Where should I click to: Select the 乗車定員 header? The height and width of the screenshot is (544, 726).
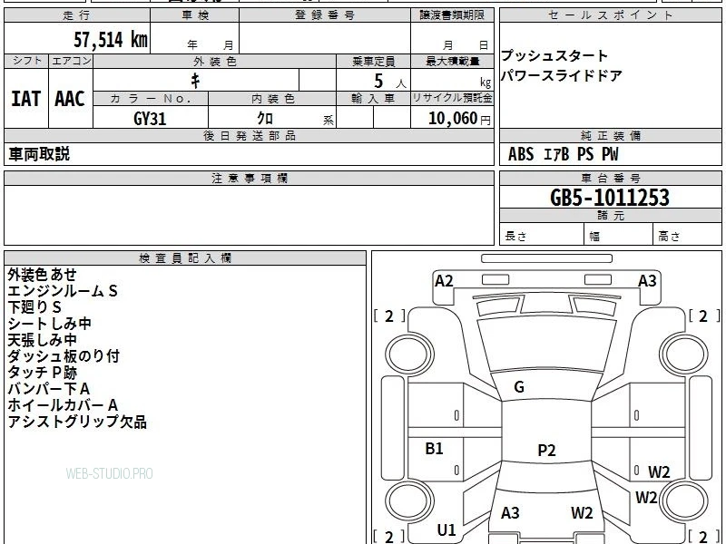(x=373, y=61)
